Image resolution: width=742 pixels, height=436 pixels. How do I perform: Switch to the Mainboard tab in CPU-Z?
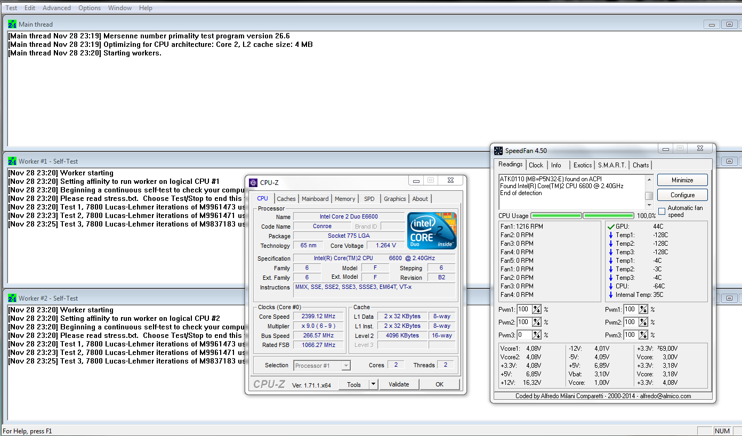click(315, 199)
